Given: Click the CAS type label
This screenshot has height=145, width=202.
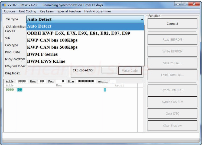Looking at the screenshot, I should (12, 45).
